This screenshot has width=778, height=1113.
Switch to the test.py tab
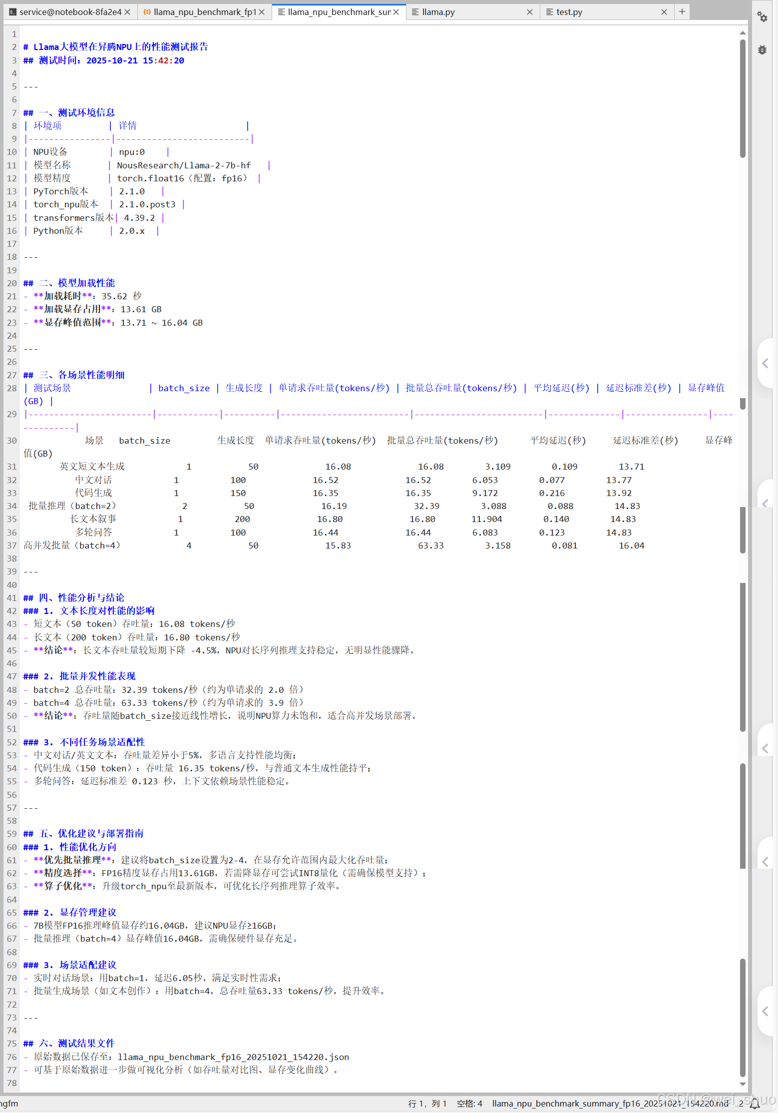607,12
